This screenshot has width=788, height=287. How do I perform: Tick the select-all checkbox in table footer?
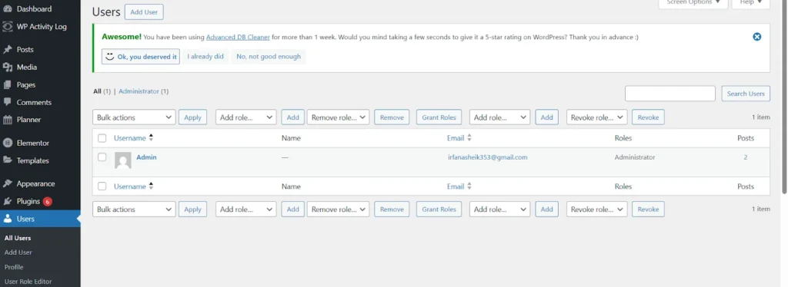102,186
